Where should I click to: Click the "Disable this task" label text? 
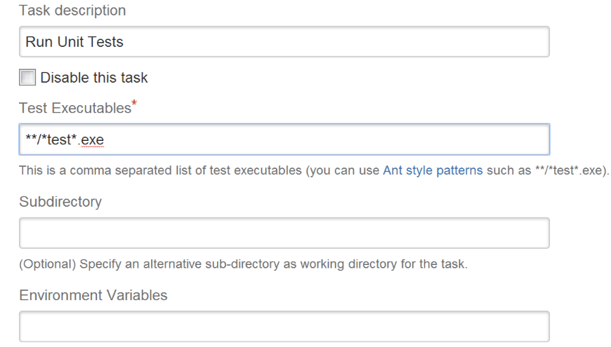click(94, 78)
